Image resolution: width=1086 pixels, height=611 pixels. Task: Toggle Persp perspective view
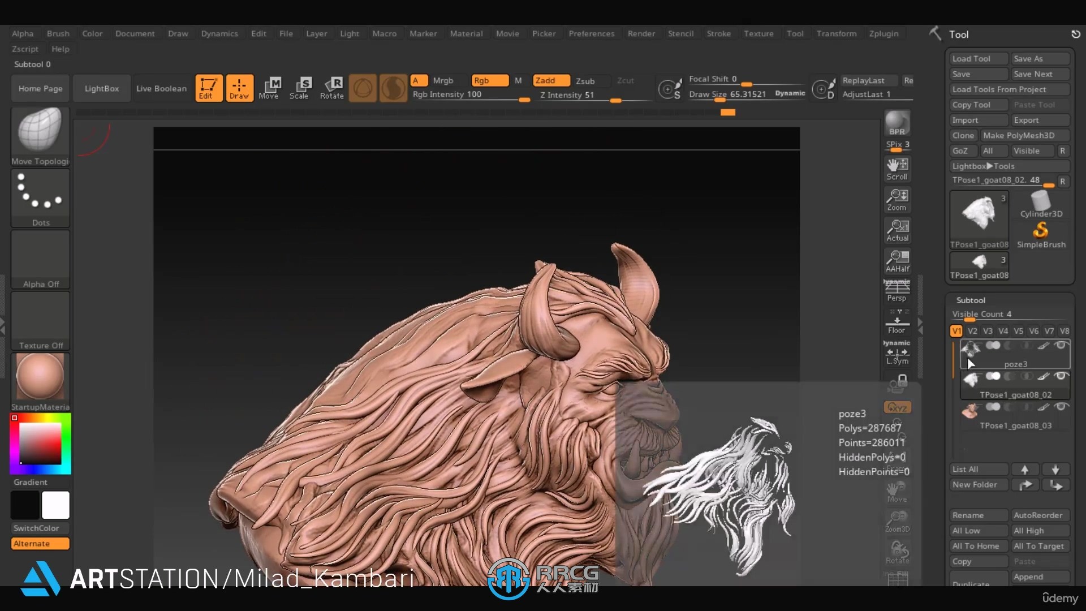[x=897, y=291]
